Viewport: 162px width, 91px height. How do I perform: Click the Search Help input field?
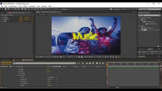pyautogui.click(x=150, y=9)
